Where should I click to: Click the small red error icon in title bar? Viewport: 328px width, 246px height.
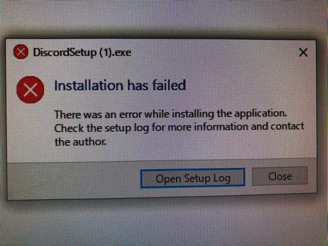tap(21, 52)
